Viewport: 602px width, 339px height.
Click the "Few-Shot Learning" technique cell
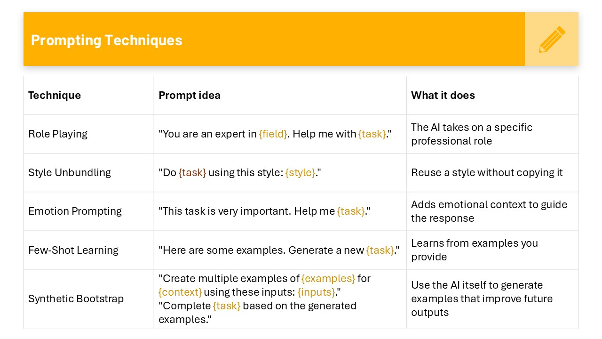pyautogui.click(x=73, y=250)
